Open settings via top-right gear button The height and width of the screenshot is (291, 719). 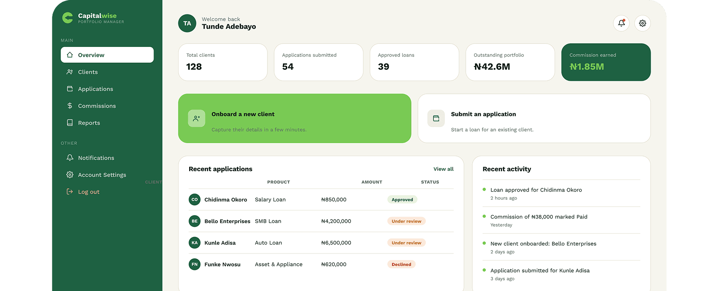[643, 23]
